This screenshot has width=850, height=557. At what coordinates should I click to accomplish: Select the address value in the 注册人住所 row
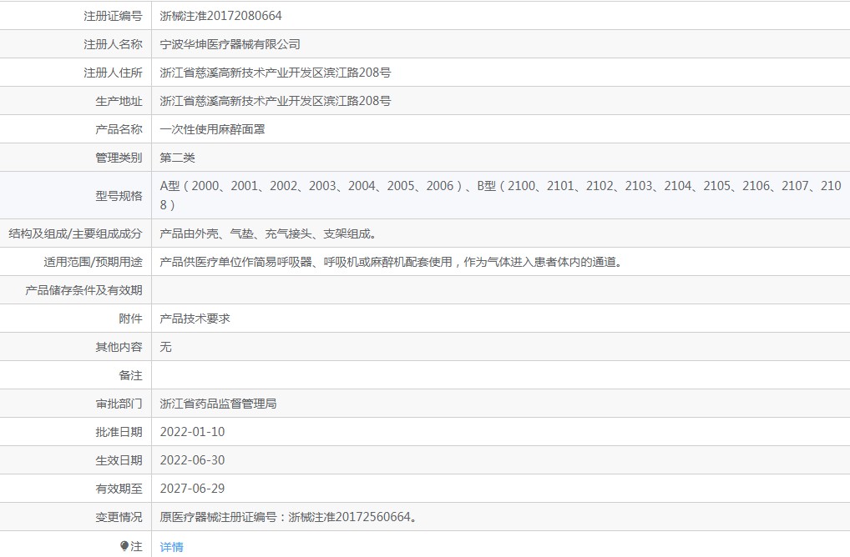point(276,73)
